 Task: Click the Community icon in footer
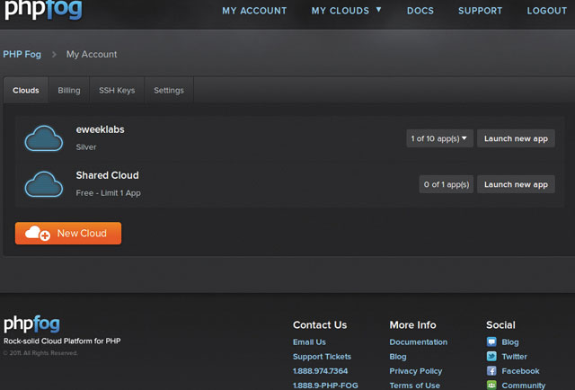(491, 386)
